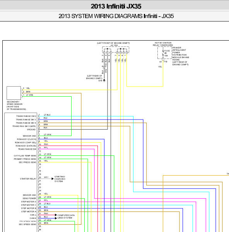
Task: Click the CAN-L arrow to Computer Data Lines
Action: (x=56, y=215)
